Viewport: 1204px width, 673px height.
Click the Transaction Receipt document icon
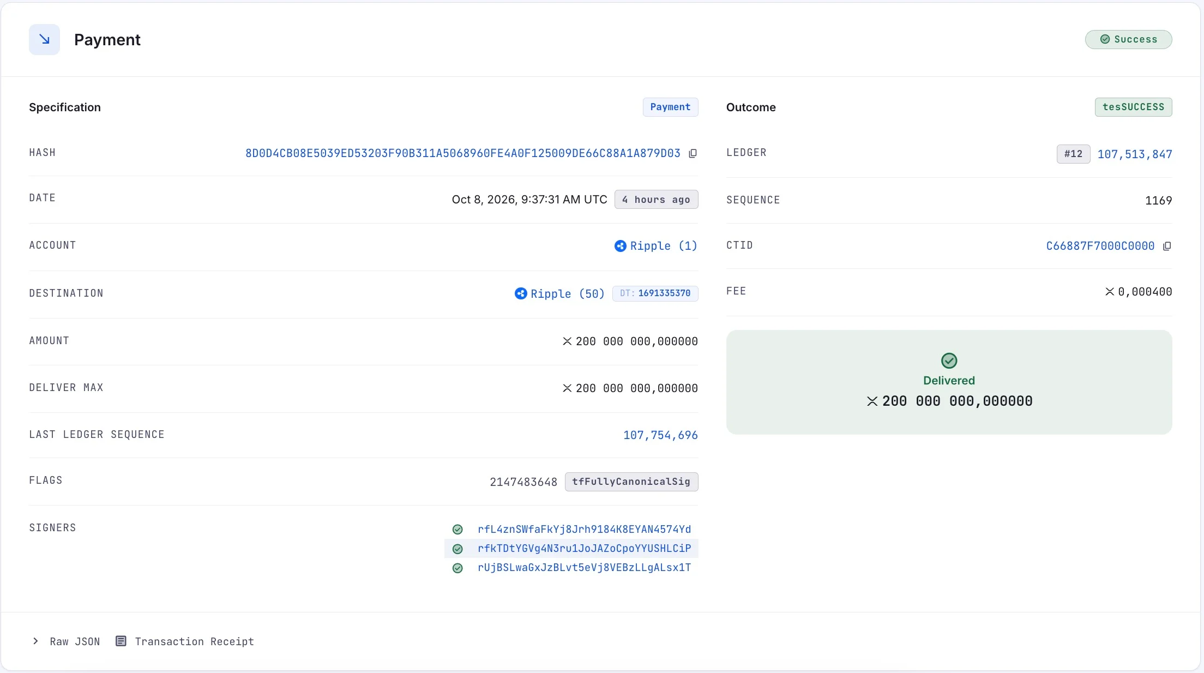pyautogui.click(x=121, y=641)
